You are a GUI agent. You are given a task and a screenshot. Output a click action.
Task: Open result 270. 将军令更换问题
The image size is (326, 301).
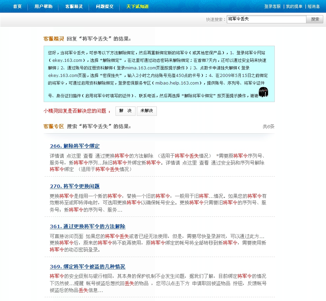[75, 186]
